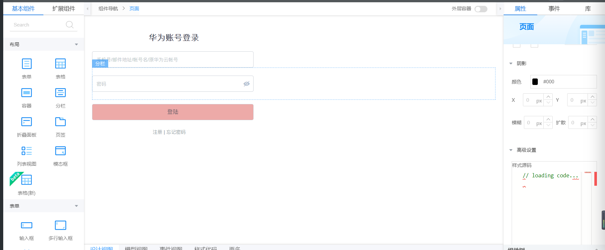Increase the shadow Y offset value
Screen dimensions: 605x250
pyautogui.click(x=592, y=97)
